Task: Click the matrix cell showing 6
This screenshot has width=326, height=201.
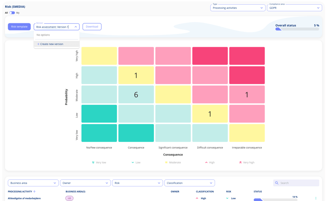Action: click(136, 95)
